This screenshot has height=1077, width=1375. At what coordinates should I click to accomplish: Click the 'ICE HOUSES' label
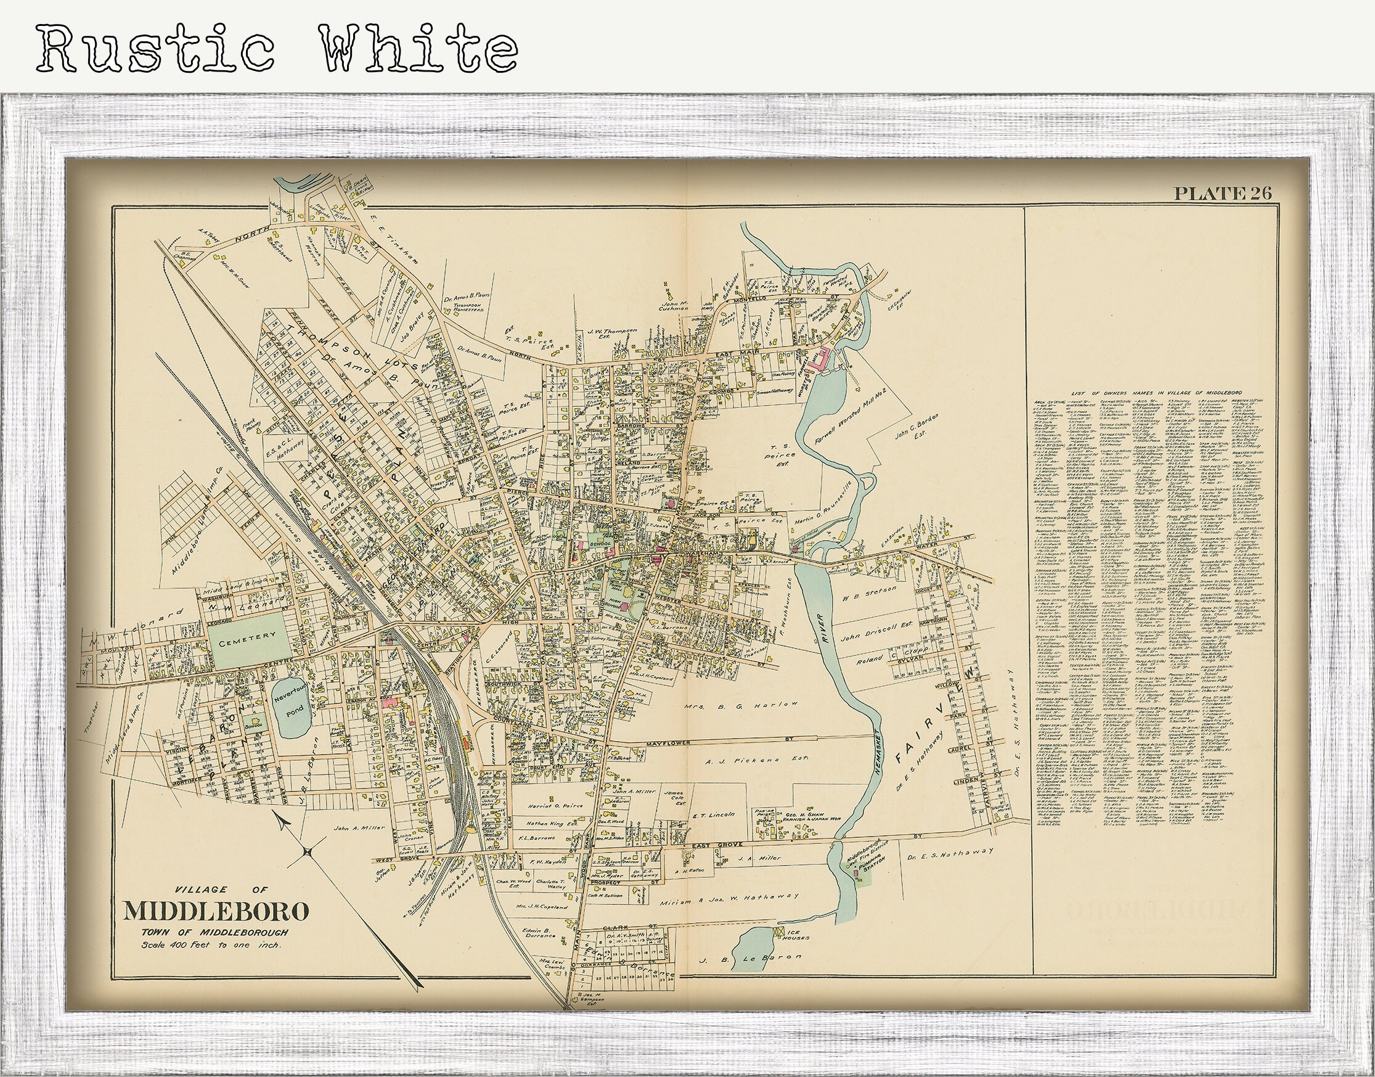pos(798,934)
